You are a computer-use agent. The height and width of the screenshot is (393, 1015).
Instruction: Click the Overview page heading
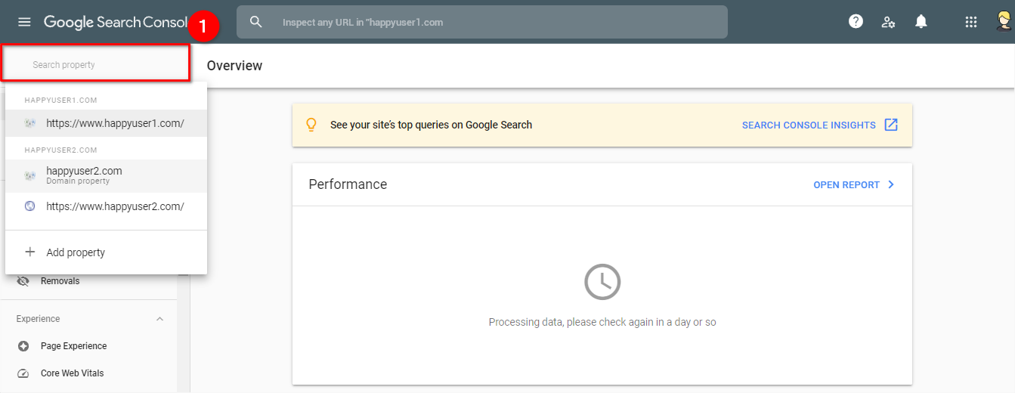pyautogui.click(x=234, y=66)
